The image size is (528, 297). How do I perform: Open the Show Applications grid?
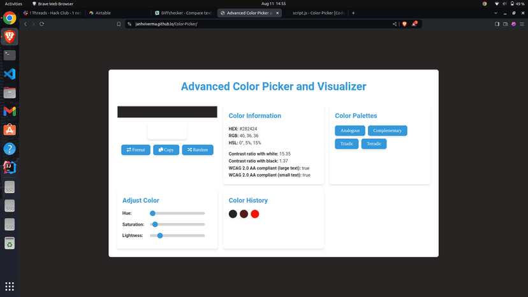(10, 286)
